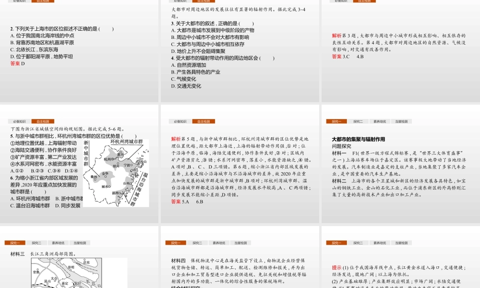Select 素养培优 on the bottom-middle slide

[x=219, y=243]
